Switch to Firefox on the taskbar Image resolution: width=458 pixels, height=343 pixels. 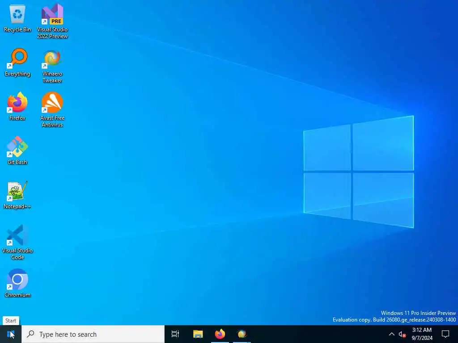click(220, 334)
